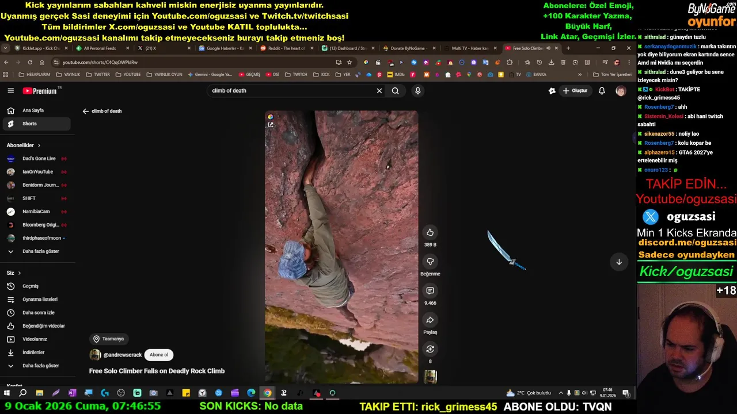This screenshot has height=414, width=737.
Task: Open Oynatma listeleri
Action: [x=36, y=300]
